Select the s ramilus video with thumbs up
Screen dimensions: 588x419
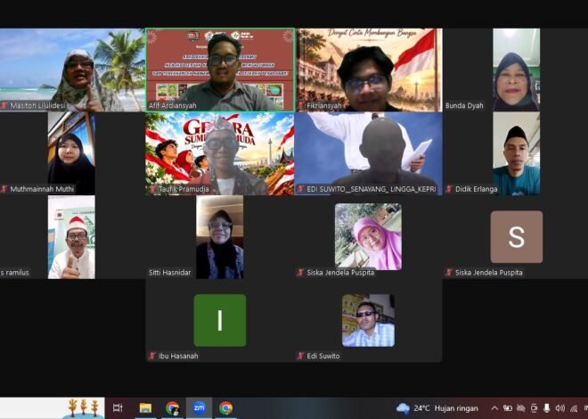(71, 237)
